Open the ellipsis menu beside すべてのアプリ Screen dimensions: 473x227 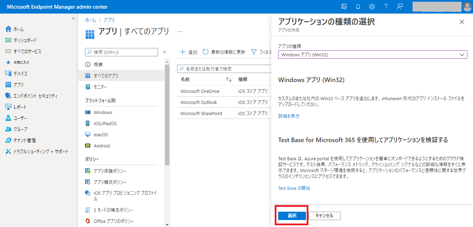click(x=180, y=31)
